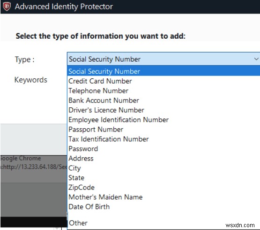Select ZipCode entry
Viewport: 260px width, 230px height.
[x=164, y=188]
